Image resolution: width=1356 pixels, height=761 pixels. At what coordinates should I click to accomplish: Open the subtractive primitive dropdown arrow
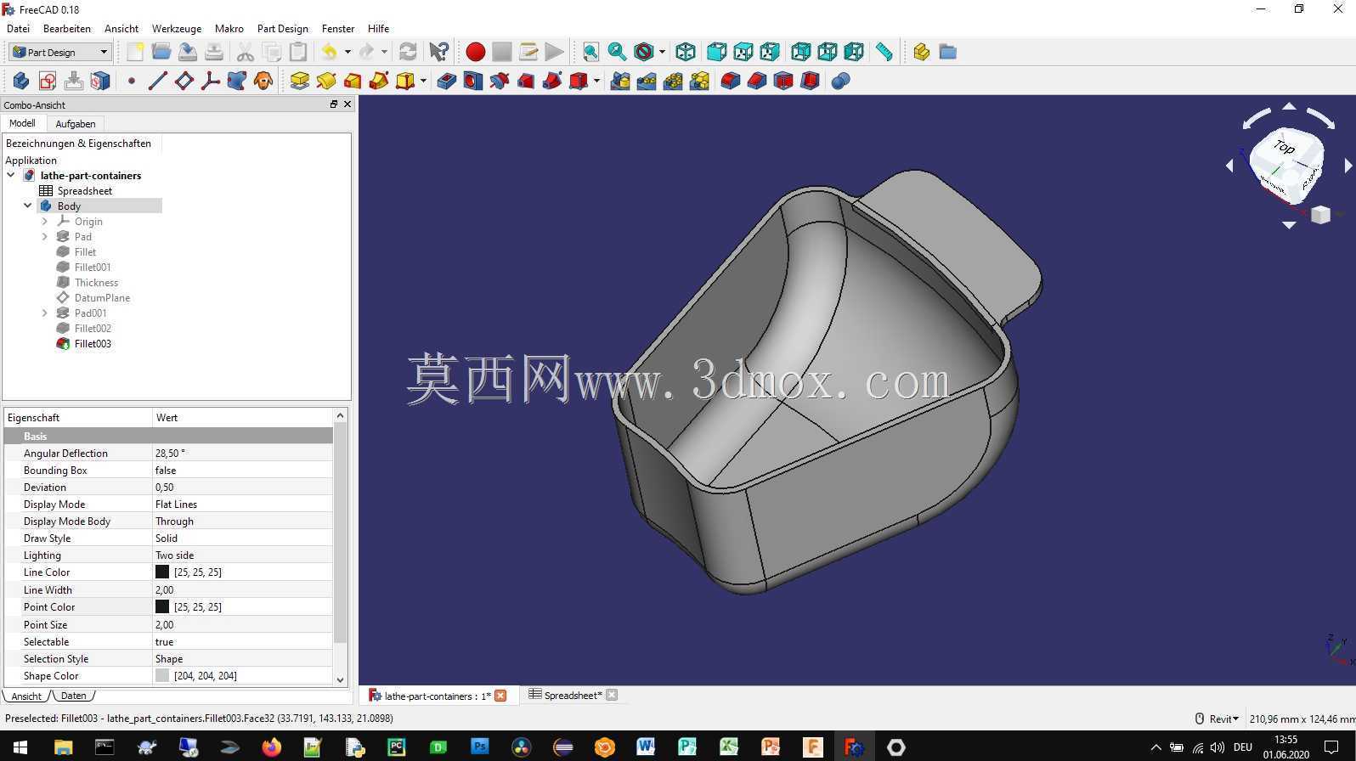596,81
